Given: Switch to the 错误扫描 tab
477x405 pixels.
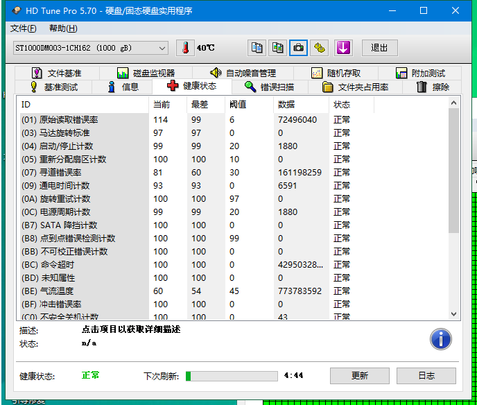Looking at the screenshot, I should [270, 87].
